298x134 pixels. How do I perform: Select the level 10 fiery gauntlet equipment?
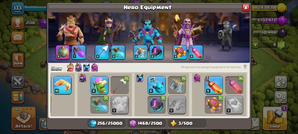(x=63, y=85)
